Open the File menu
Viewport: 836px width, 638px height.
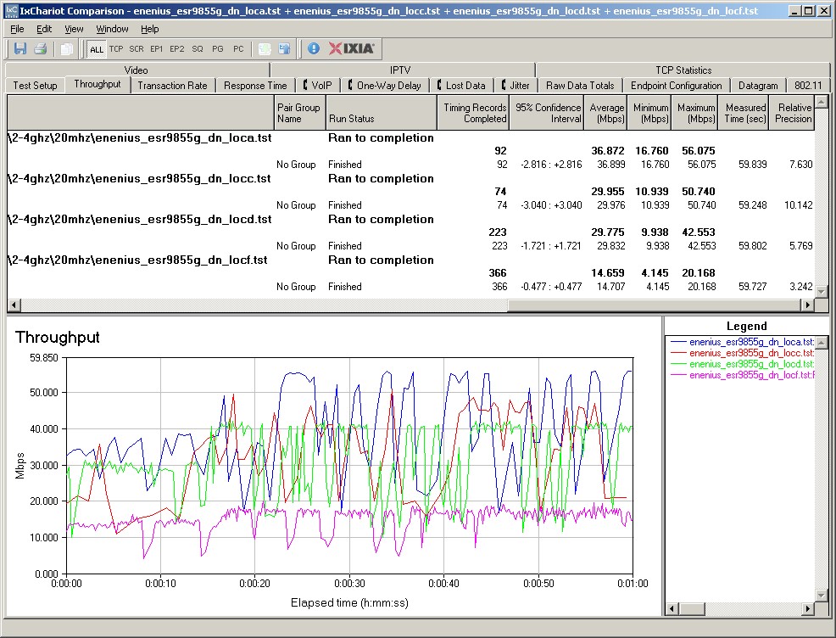pyautogui.click(x=17, y=29)
